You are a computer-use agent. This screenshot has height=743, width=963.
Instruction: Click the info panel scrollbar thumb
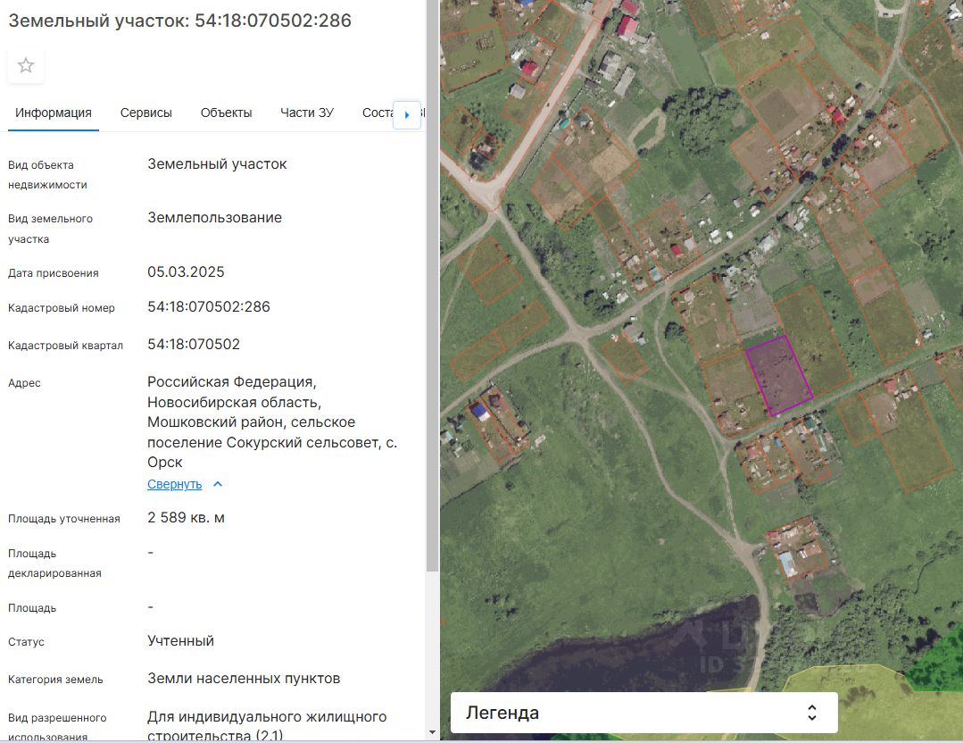432,286
